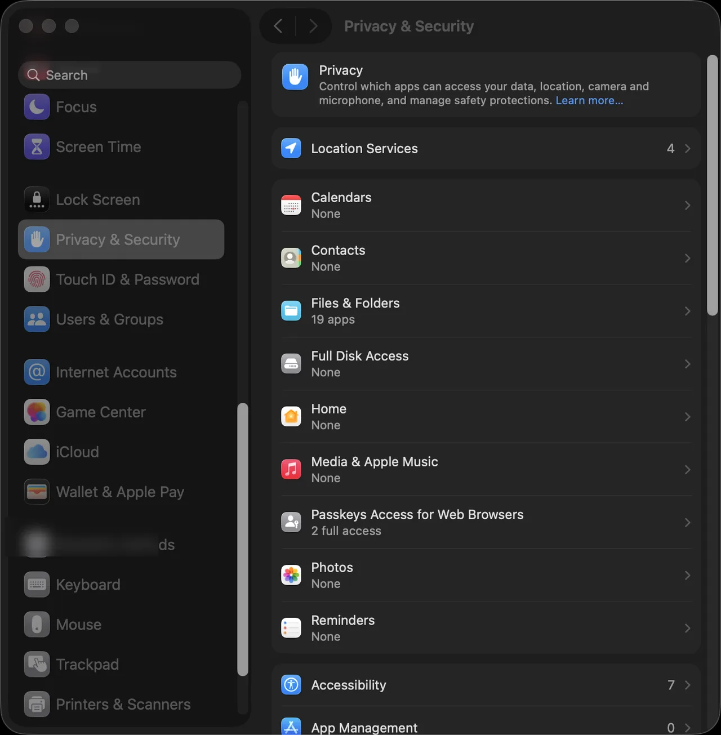Image resolution: width=721 pixels, height=735 pixels.
Task: Click the Photos flower icon
Action: coord(291,575)
